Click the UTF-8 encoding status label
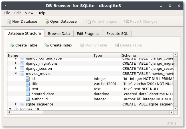This screenshot has height=129, width=186. [x=171, y=123]
